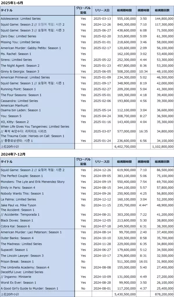174x297 pixels.
Task: Click The Perfect Couple: Season 1 title
Action: [22, 176]
